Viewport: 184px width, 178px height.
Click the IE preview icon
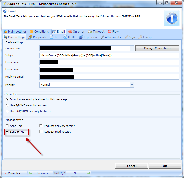[81, 37]
